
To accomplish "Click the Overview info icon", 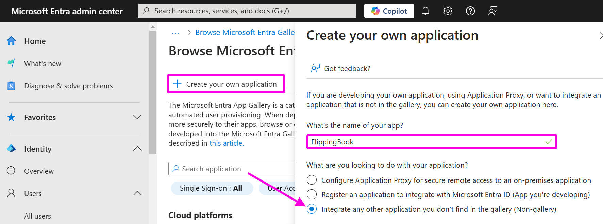I will pos(11,171).
